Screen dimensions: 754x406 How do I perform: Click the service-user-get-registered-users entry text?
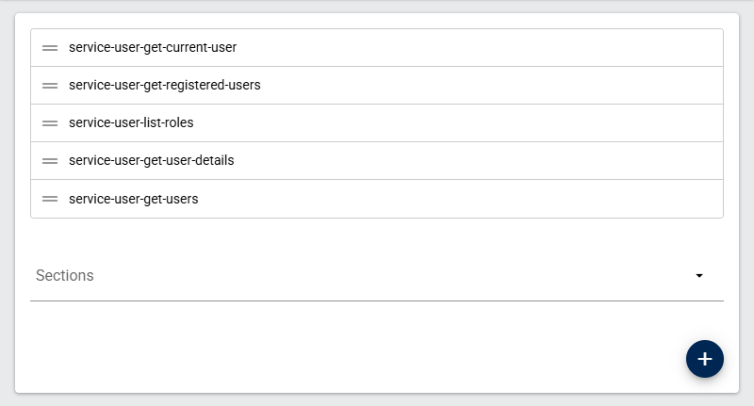click(x=164, y=86)
